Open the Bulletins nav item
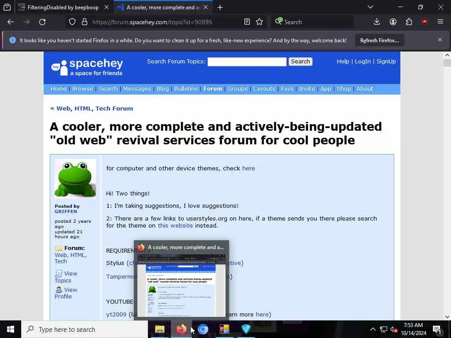This screenshot has width=451, height=338. pyautogui.click(x=186, y=89)
